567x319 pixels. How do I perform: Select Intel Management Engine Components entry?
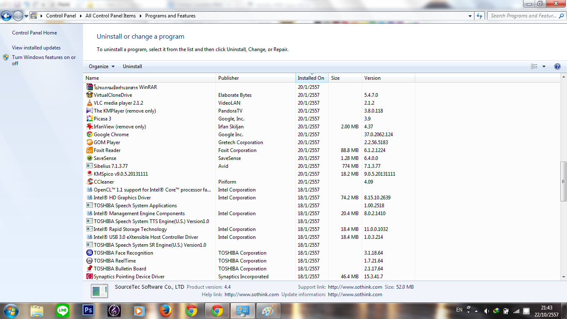point(139,213)
